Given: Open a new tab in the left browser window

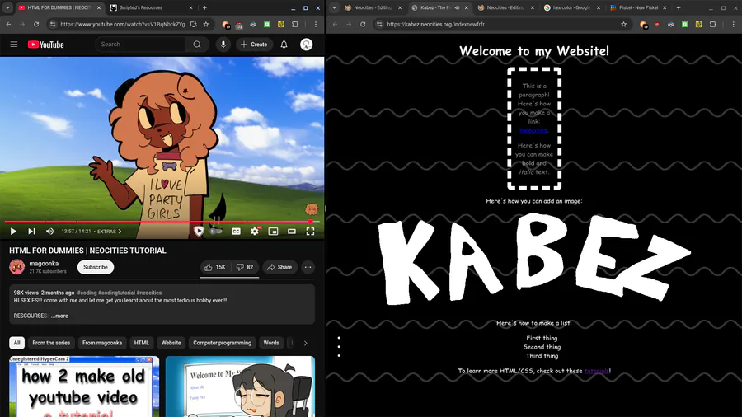Looking at the screenshot, I should 204,7.
